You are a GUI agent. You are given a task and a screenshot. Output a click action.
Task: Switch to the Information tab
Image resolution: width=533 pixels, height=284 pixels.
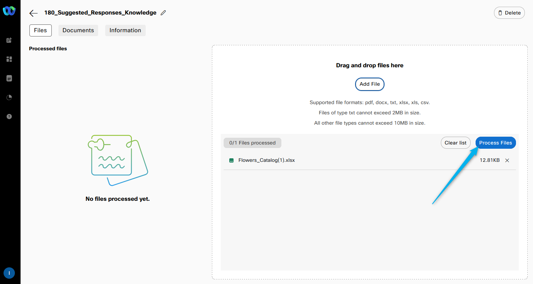[x=125, y=30]
